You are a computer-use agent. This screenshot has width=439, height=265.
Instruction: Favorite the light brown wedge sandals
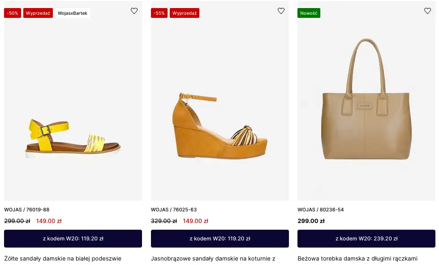[x=281, y=11]
